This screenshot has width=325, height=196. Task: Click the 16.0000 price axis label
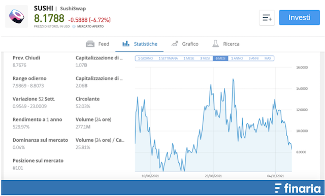coord(302,68)
